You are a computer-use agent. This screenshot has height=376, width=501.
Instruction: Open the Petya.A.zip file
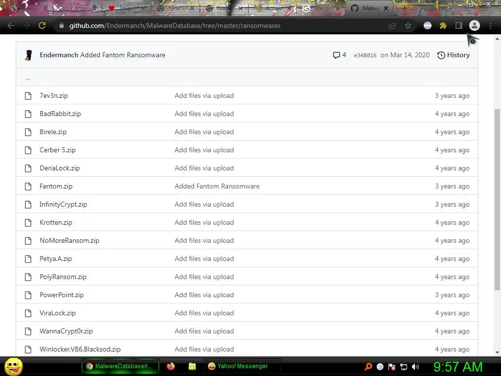[56, 258]
